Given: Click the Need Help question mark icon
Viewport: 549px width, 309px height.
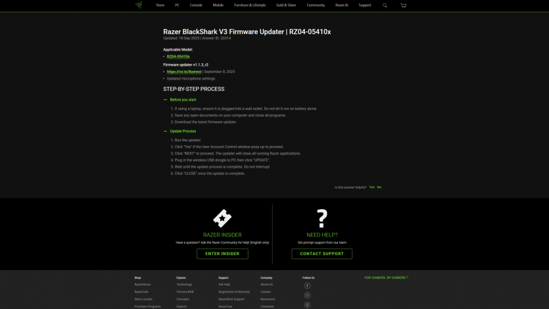Looking at the screenshot, I should (322, 218).
